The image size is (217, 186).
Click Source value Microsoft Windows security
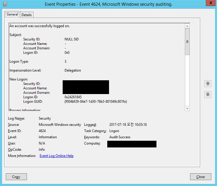point(59,124)
